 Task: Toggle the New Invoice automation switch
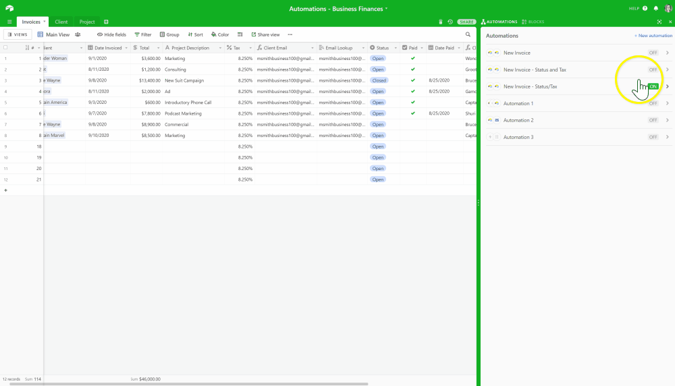click(x=653, y=53)
